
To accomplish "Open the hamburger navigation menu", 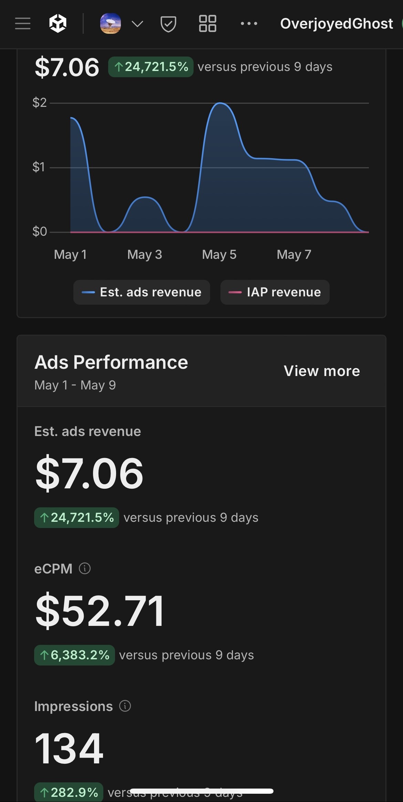I will [23, 24].
